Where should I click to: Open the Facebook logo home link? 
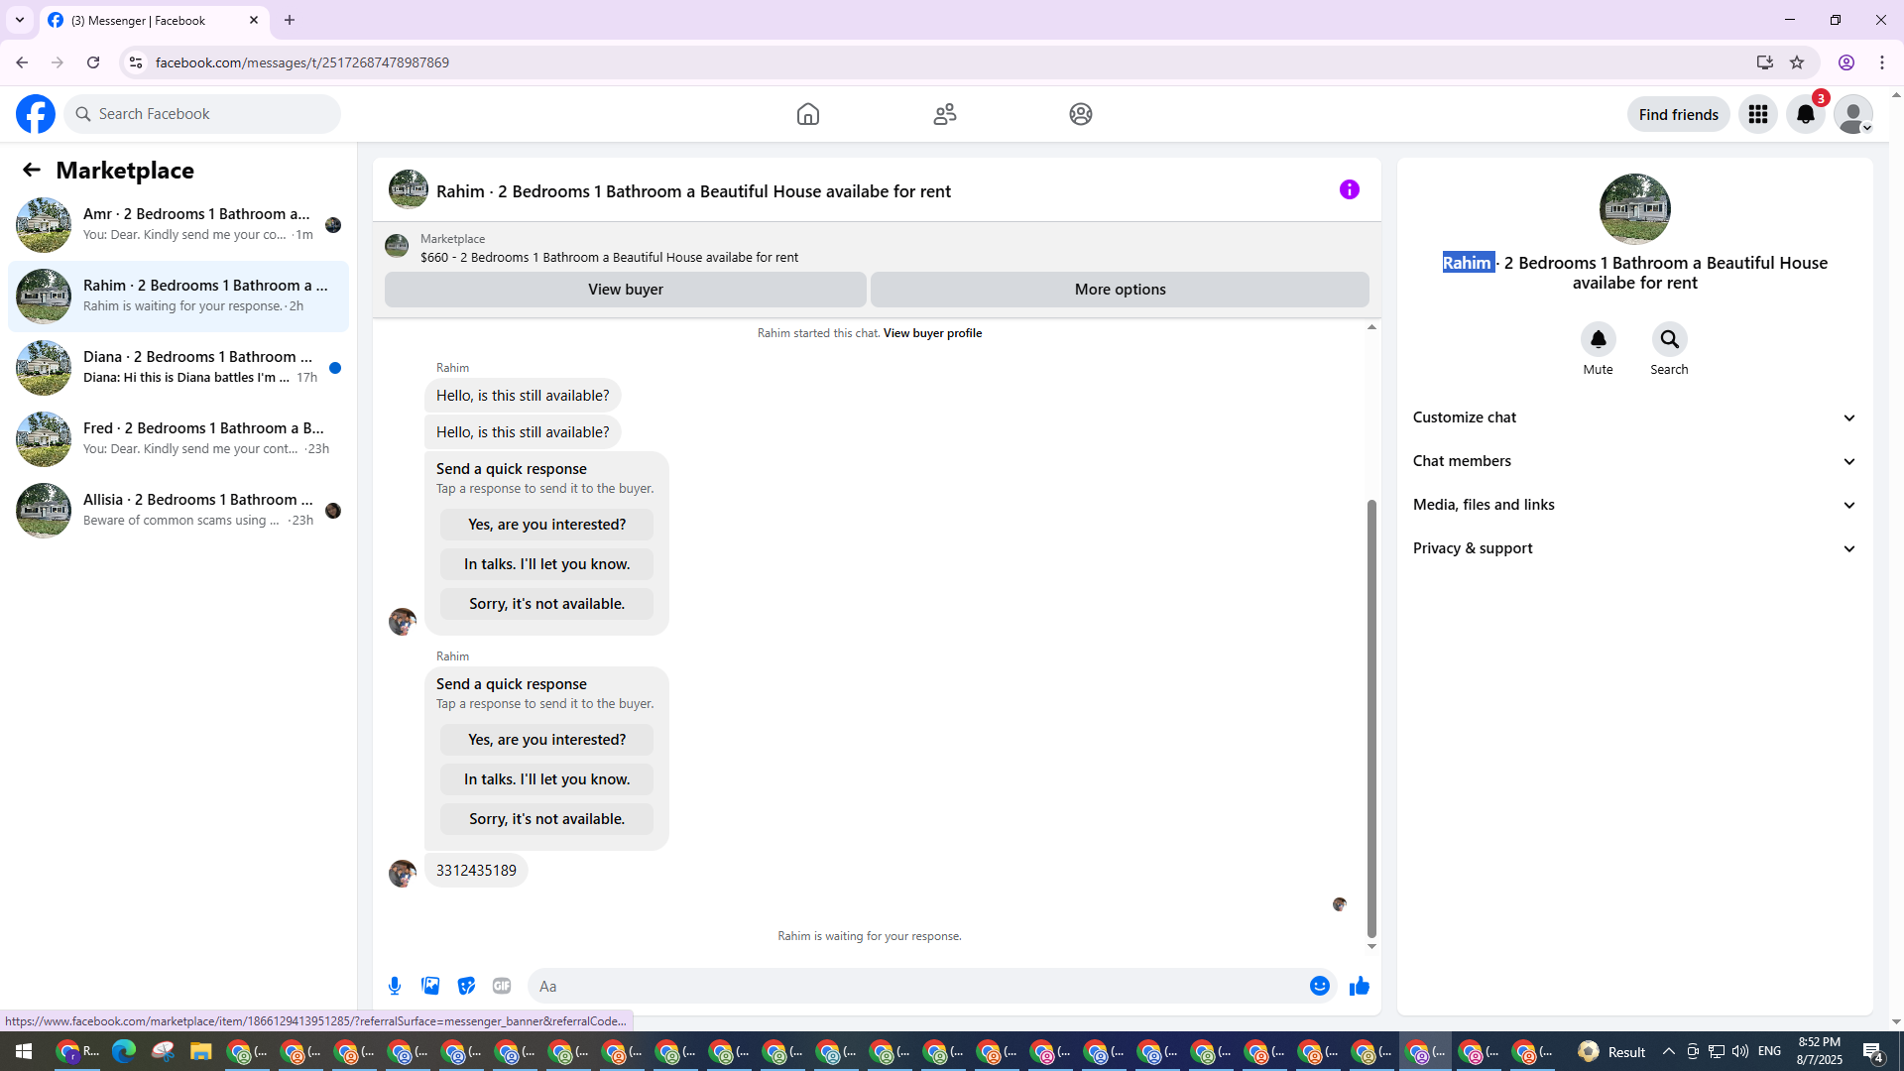tap(36, 114)
